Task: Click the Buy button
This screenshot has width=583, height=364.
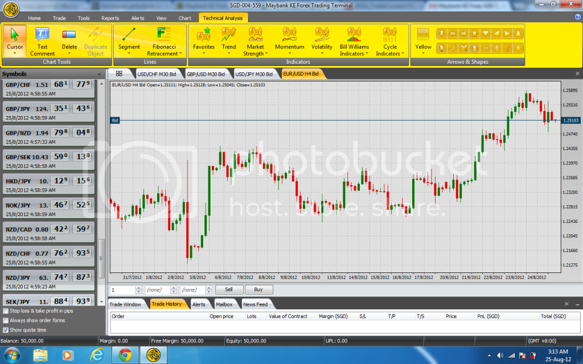Action: (x=258, y=289)
